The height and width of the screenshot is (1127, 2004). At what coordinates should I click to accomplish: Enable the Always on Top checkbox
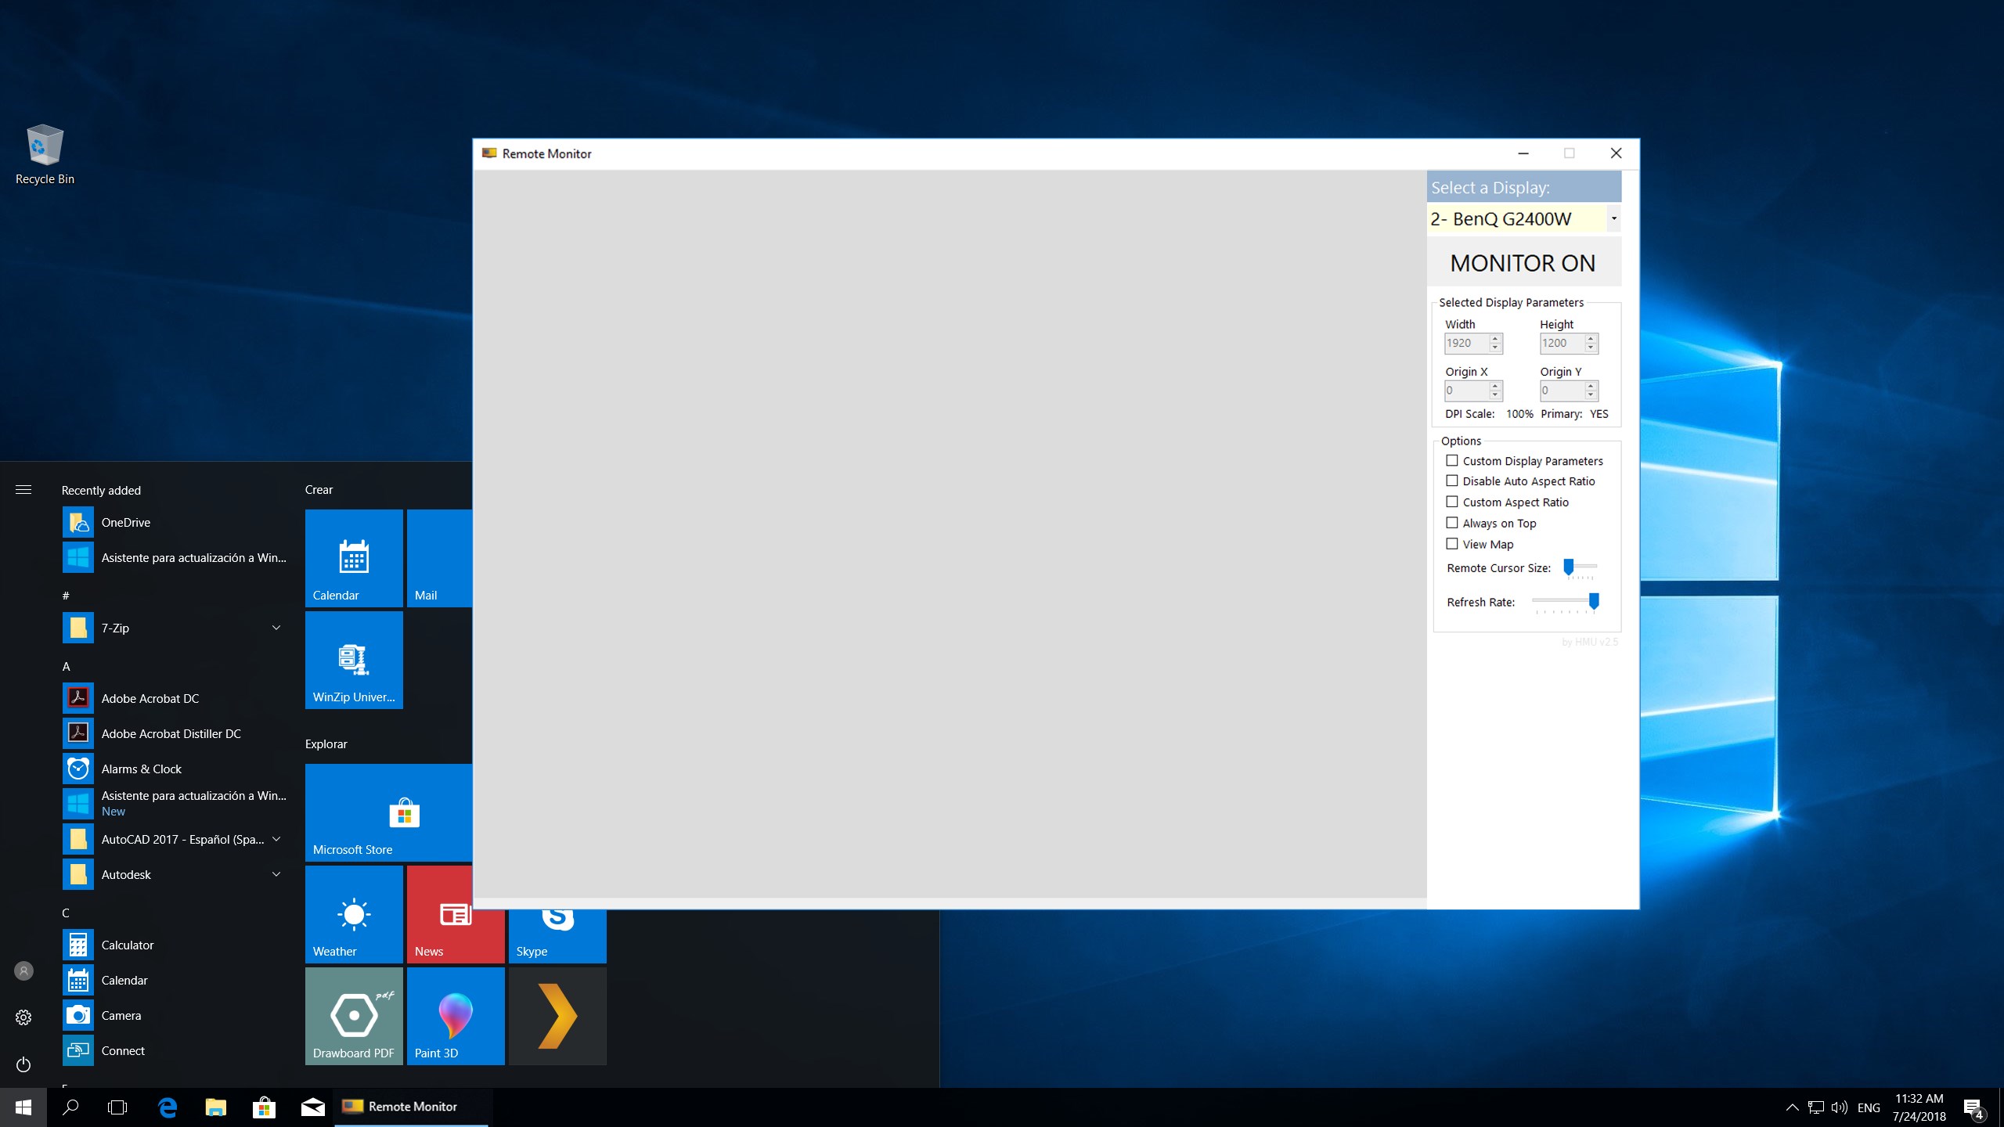point(1453,522)
